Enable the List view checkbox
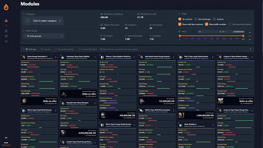 [38, 49]
